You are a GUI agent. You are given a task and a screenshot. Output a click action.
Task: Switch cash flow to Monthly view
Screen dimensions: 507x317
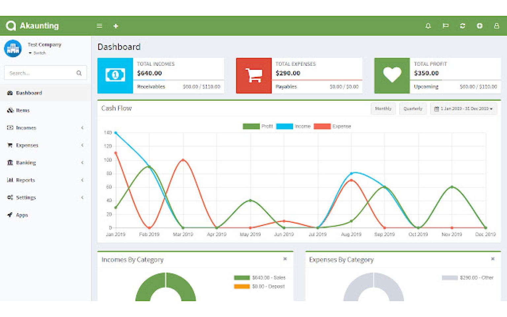coord(383,109)
